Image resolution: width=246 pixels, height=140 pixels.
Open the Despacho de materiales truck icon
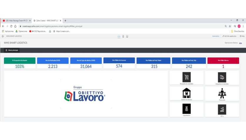(222, 77)
